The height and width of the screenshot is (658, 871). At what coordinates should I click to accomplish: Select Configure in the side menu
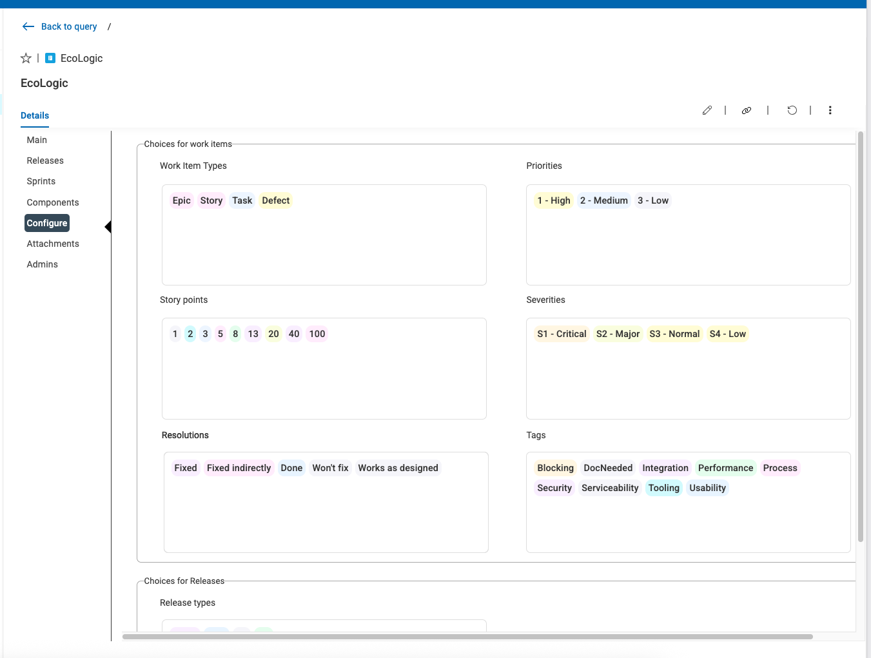(x=47, y=223)
